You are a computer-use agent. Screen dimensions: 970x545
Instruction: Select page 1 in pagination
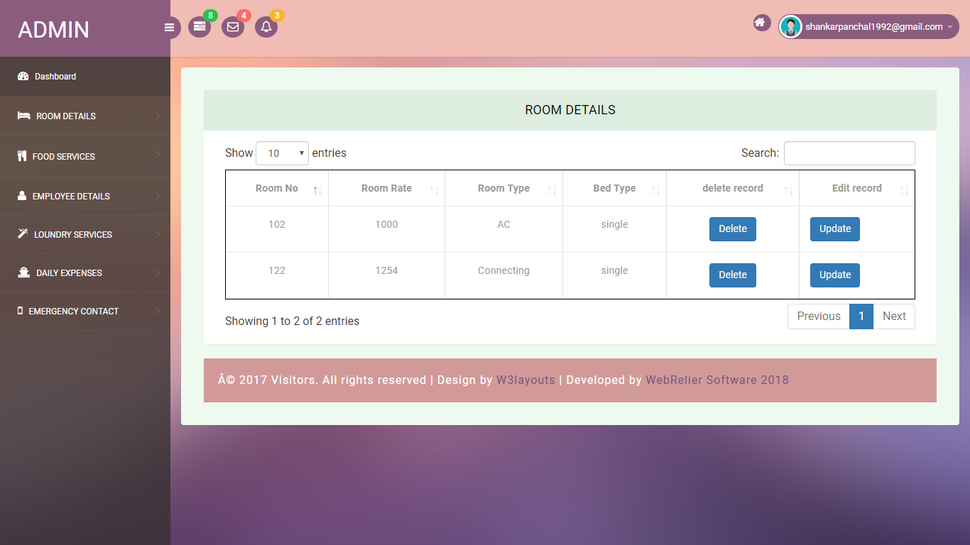pos(861,316)
